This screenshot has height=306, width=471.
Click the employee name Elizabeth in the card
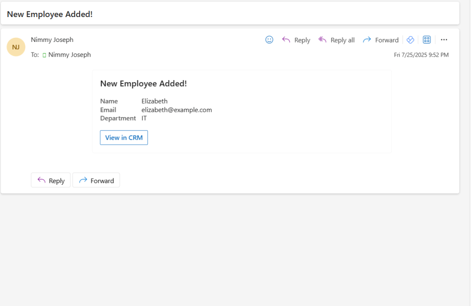point(154,101)
